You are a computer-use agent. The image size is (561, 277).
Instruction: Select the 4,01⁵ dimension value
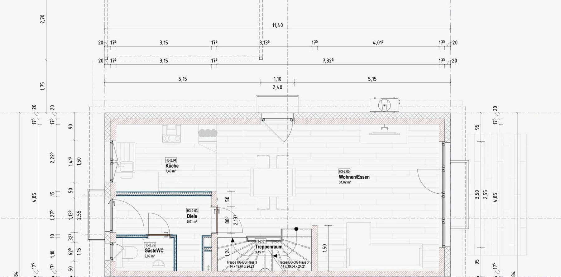(378, 43)
